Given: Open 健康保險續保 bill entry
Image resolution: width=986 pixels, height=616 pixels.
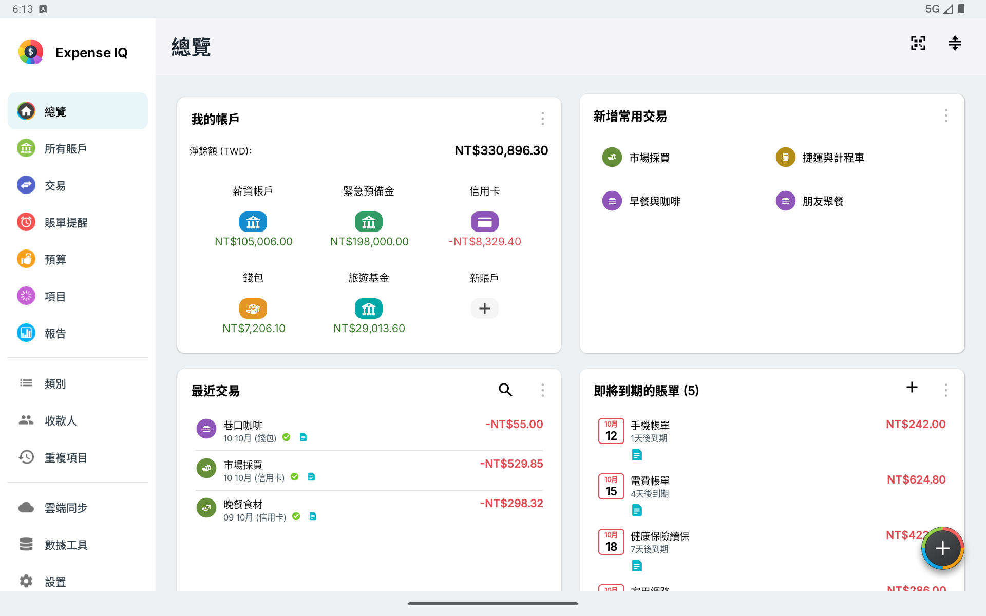Looking at the screenshot, I should tap(772, 550).
